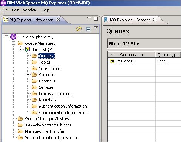
Task: Select Service Definition Repositories in the tree
Action: click(52, 138)
